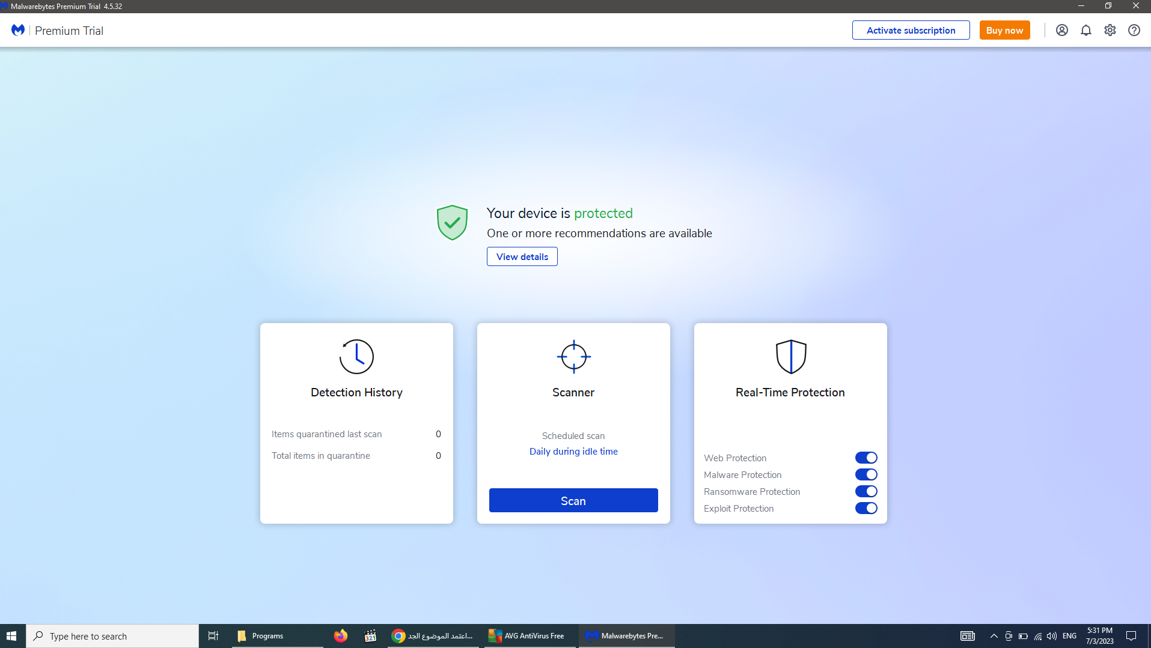Open the Windows Start menu
Viewport: 1151px width, 648px height.
coord(11,636)
